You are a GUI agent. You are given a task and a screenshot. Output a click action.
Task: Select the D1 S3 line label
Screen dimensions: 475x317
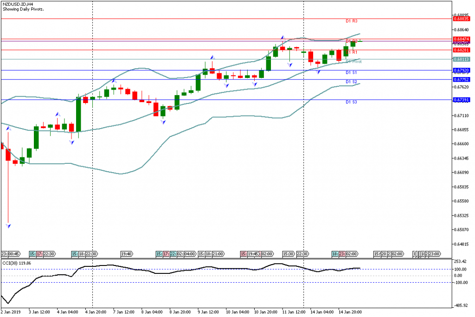click(351, 102)
